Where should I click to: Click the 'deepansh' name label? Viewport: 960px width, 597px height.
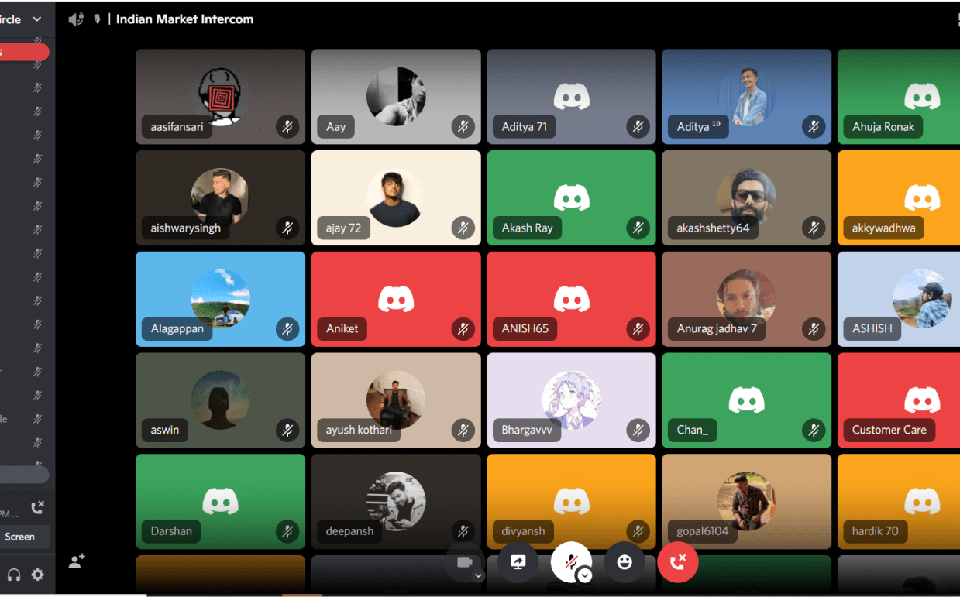(349, 531)
